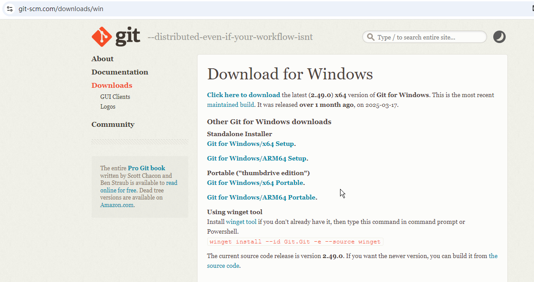The image size is (534, 282).
Task: Click the winget install command text
Action: click(x=295, y=242)
